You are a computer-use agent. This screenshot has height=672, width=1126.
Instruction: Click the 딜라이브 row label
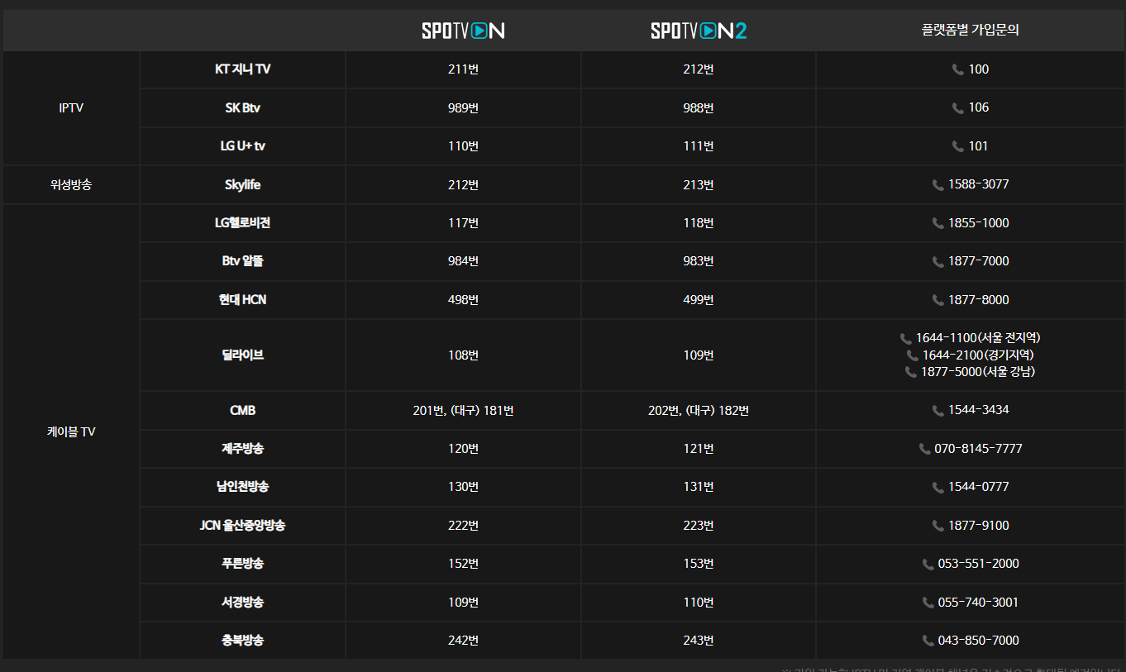pos(242,355)
